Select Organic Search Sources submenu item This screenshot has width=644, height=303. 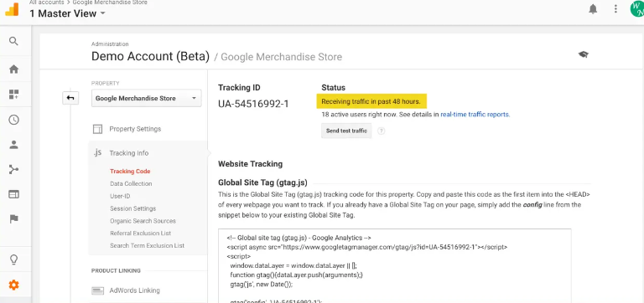[x=143, y=221]
